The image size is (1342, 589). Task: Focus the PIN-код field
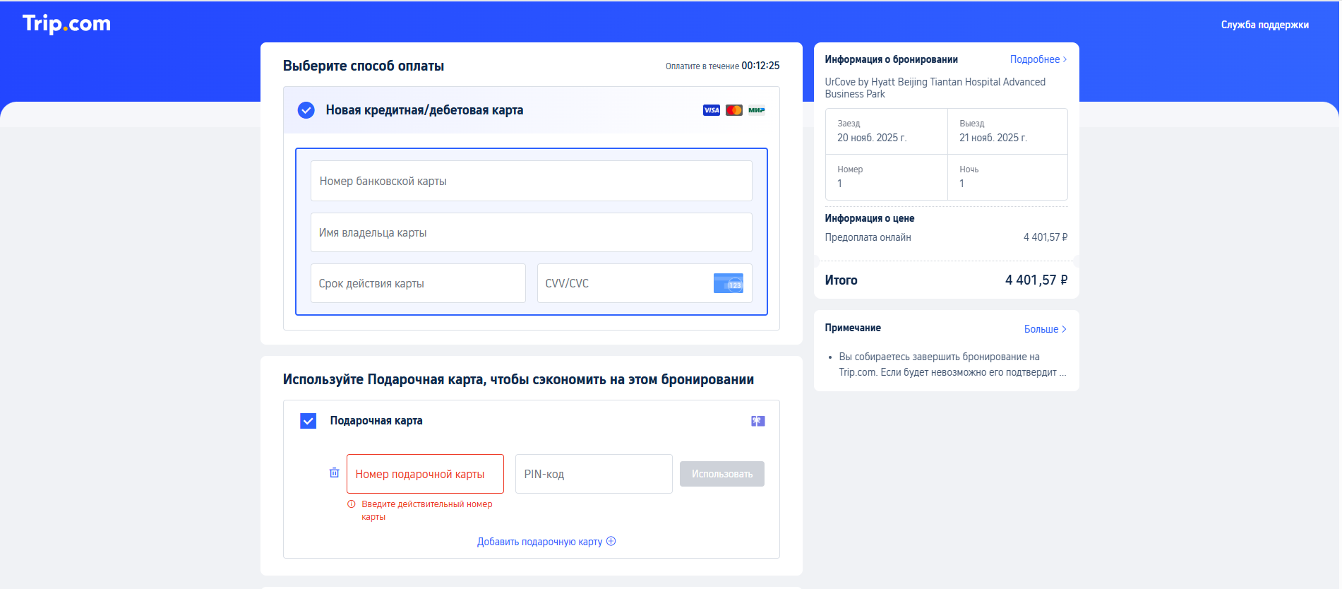click(594, 474)
